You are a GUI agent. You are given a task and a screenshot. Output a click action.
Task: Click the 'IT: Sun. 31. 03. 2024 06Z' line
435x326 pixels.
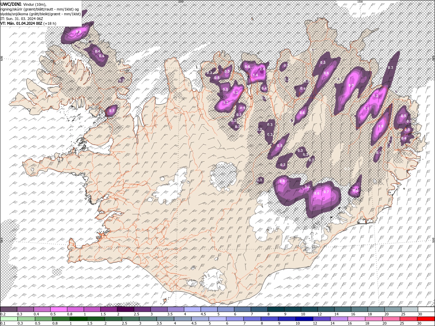click(21, 19)
